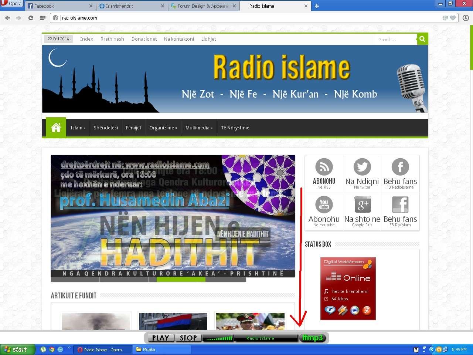Open the Opera main menu
The image size is (473, 355).
(x=11, y=4)
